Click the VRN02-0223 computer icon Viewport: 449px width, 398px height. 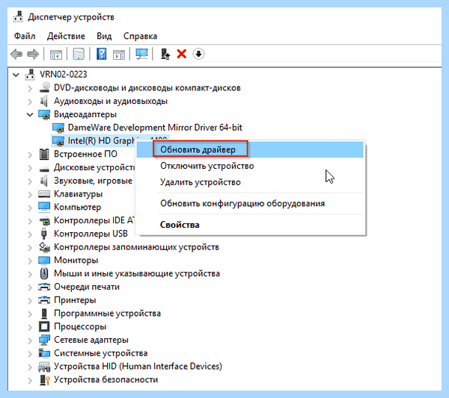(x=30, y=75)
